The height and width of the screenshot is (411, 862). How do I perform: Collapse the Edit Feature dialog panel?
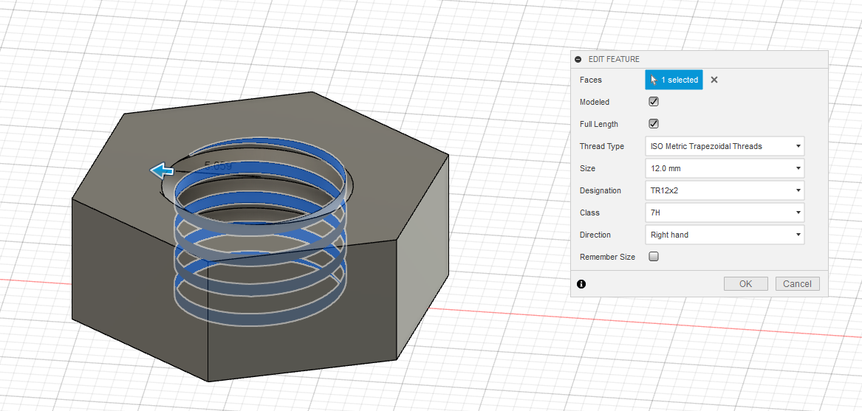(578, 59)
